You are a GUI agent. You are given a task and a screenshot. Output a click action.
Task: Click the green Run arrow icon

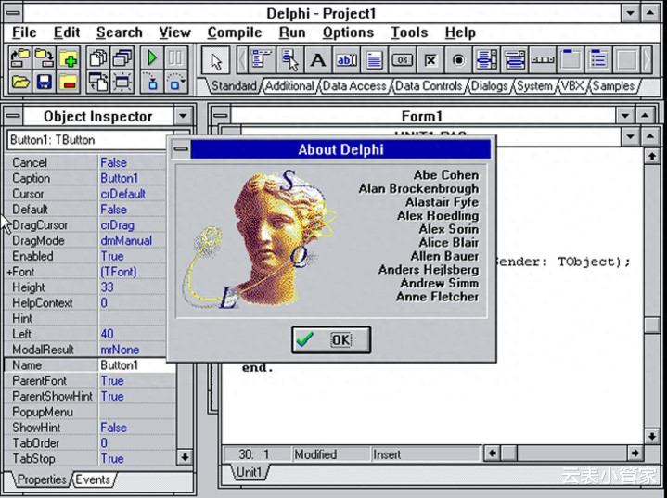pyautogui.click(x=151, y=59)
